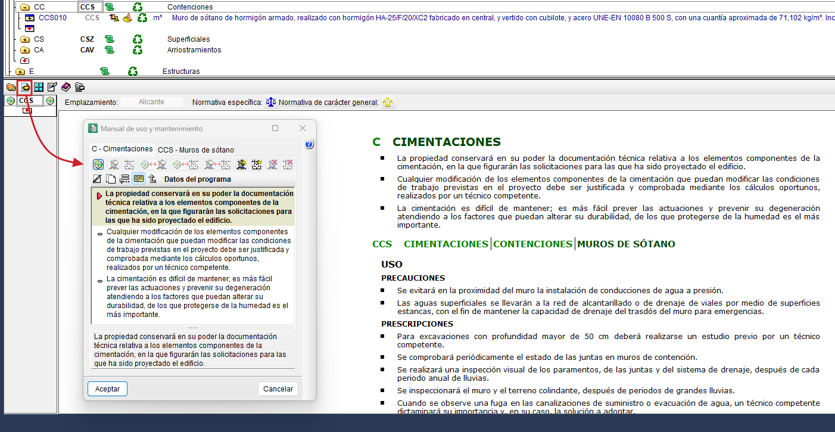Click the recycle icon in the Superficiales row
835x432 pixels.
coord(138,39)
